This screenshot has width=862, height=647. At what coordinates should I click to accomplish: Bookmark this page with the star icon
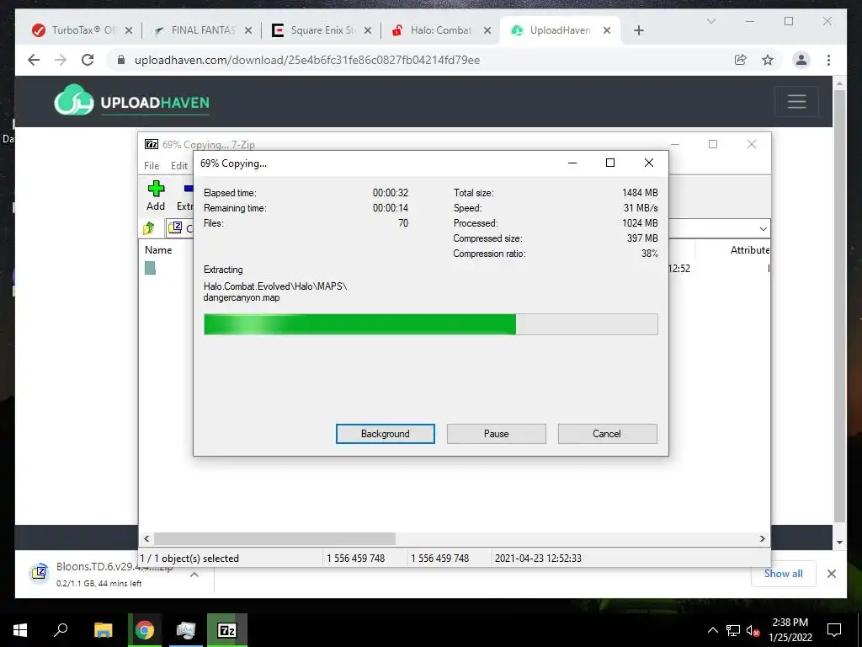[x=768, y=60]
